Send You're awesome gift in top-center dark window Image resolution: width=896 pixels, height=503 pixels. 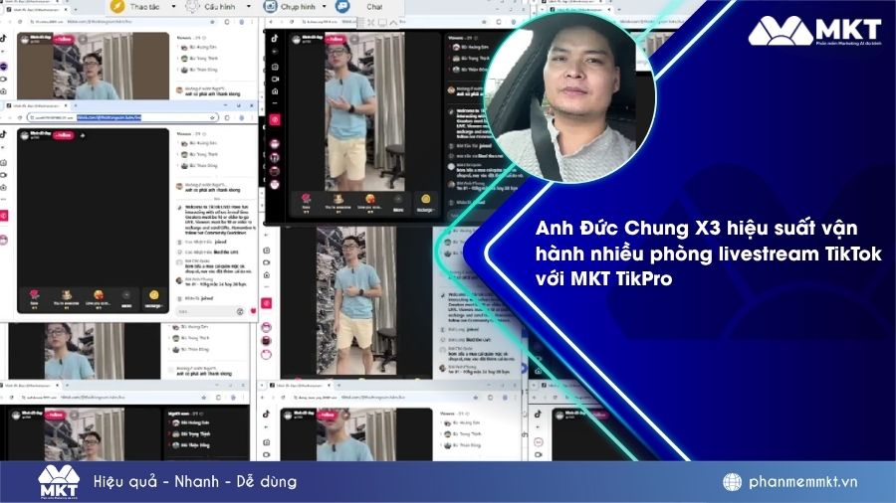(x=338, y=203)
